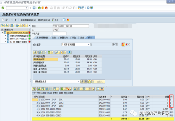This screenshot has height=121, width=175.
Task: Click the hierarchy icon beside cost component view dropdown
Action: tap(90, 82)
